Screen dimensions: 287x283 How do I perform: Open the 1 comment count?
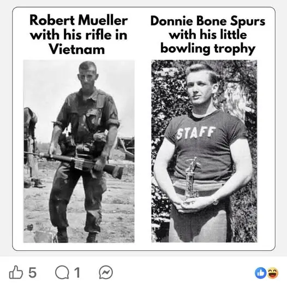tap(77, 273)
